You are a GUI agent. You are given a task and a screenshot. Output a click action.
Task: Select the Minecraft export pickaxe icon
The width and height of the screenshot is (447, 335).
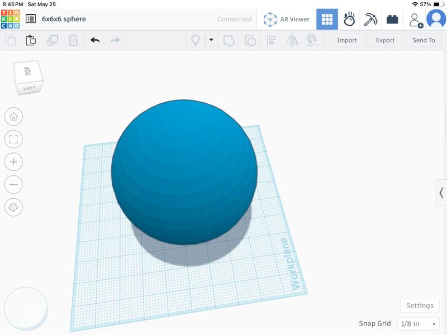coord(370,18)
